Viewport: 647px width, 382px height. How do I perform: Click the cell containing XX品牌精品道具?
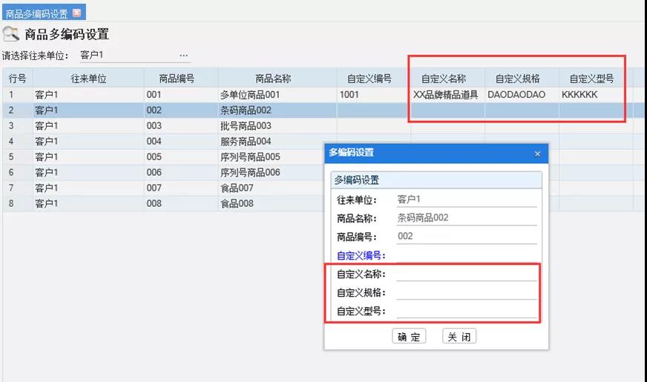click(445, 95)
